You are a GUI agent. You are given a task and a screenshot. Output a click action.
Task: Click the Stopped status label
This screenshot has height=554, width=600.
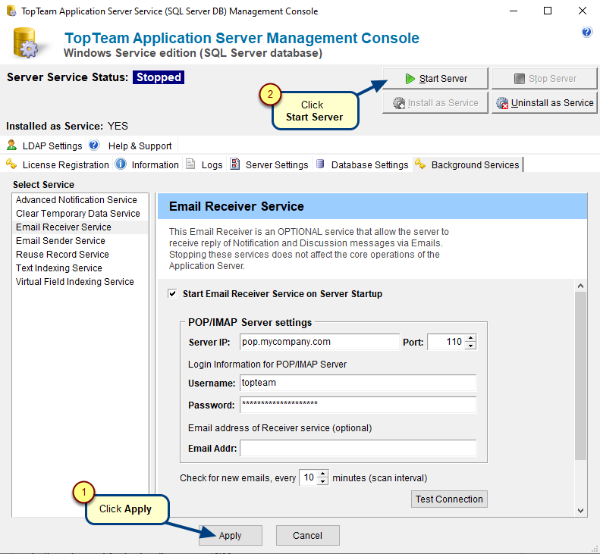click(159, 77)
